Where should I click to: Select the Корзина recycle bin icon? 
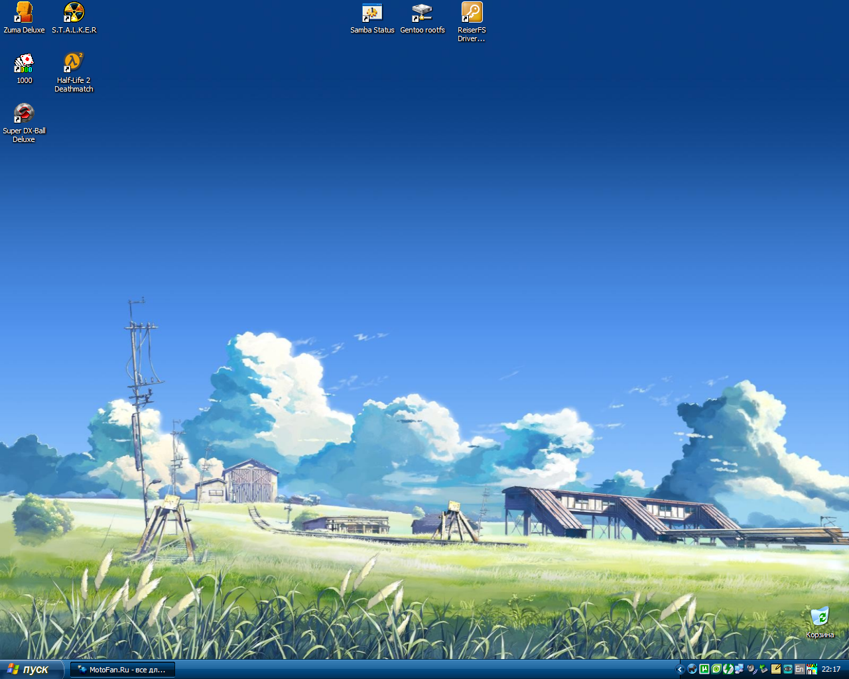820,622
